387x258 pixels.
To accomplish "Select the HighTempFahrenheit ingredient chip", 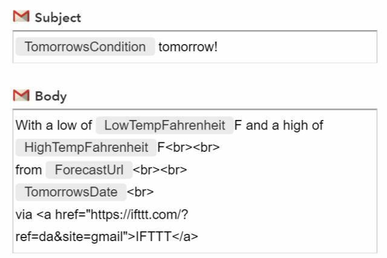I will [x=86, y=147].
